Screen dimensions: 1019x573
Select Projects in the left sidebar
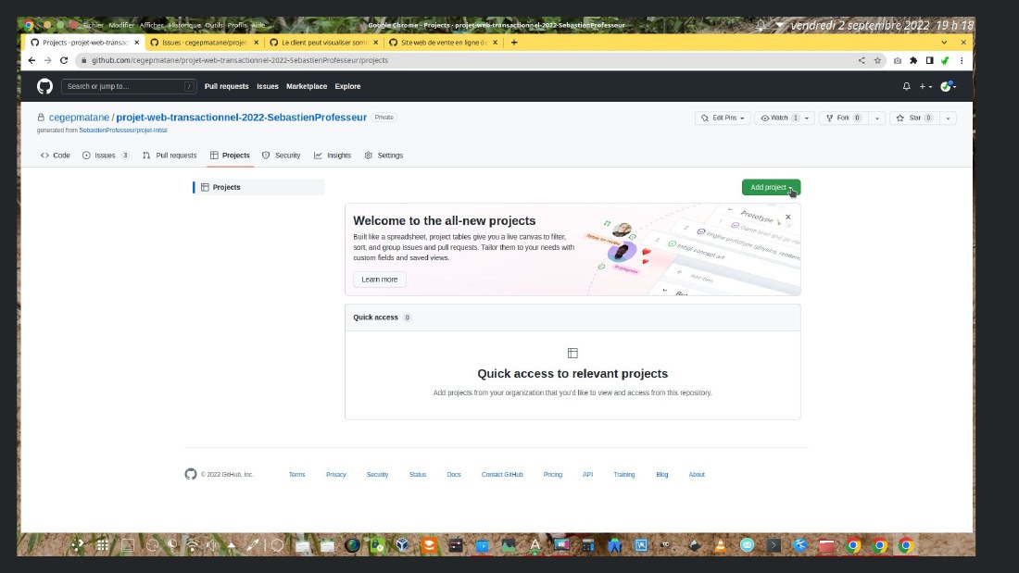tap(258, 187)
